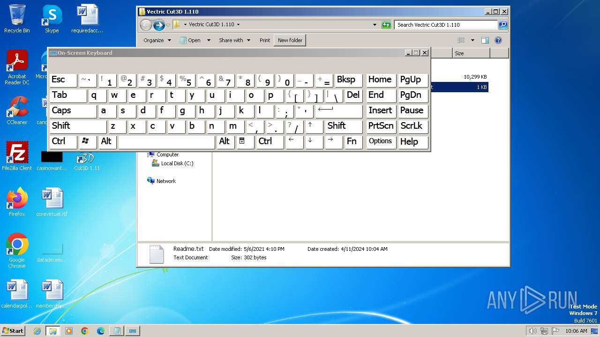Image resolution: width=600 pixels, height=337 pixels.
Task: Expand the change view dropdown arrow
Action: coord(472,40)
